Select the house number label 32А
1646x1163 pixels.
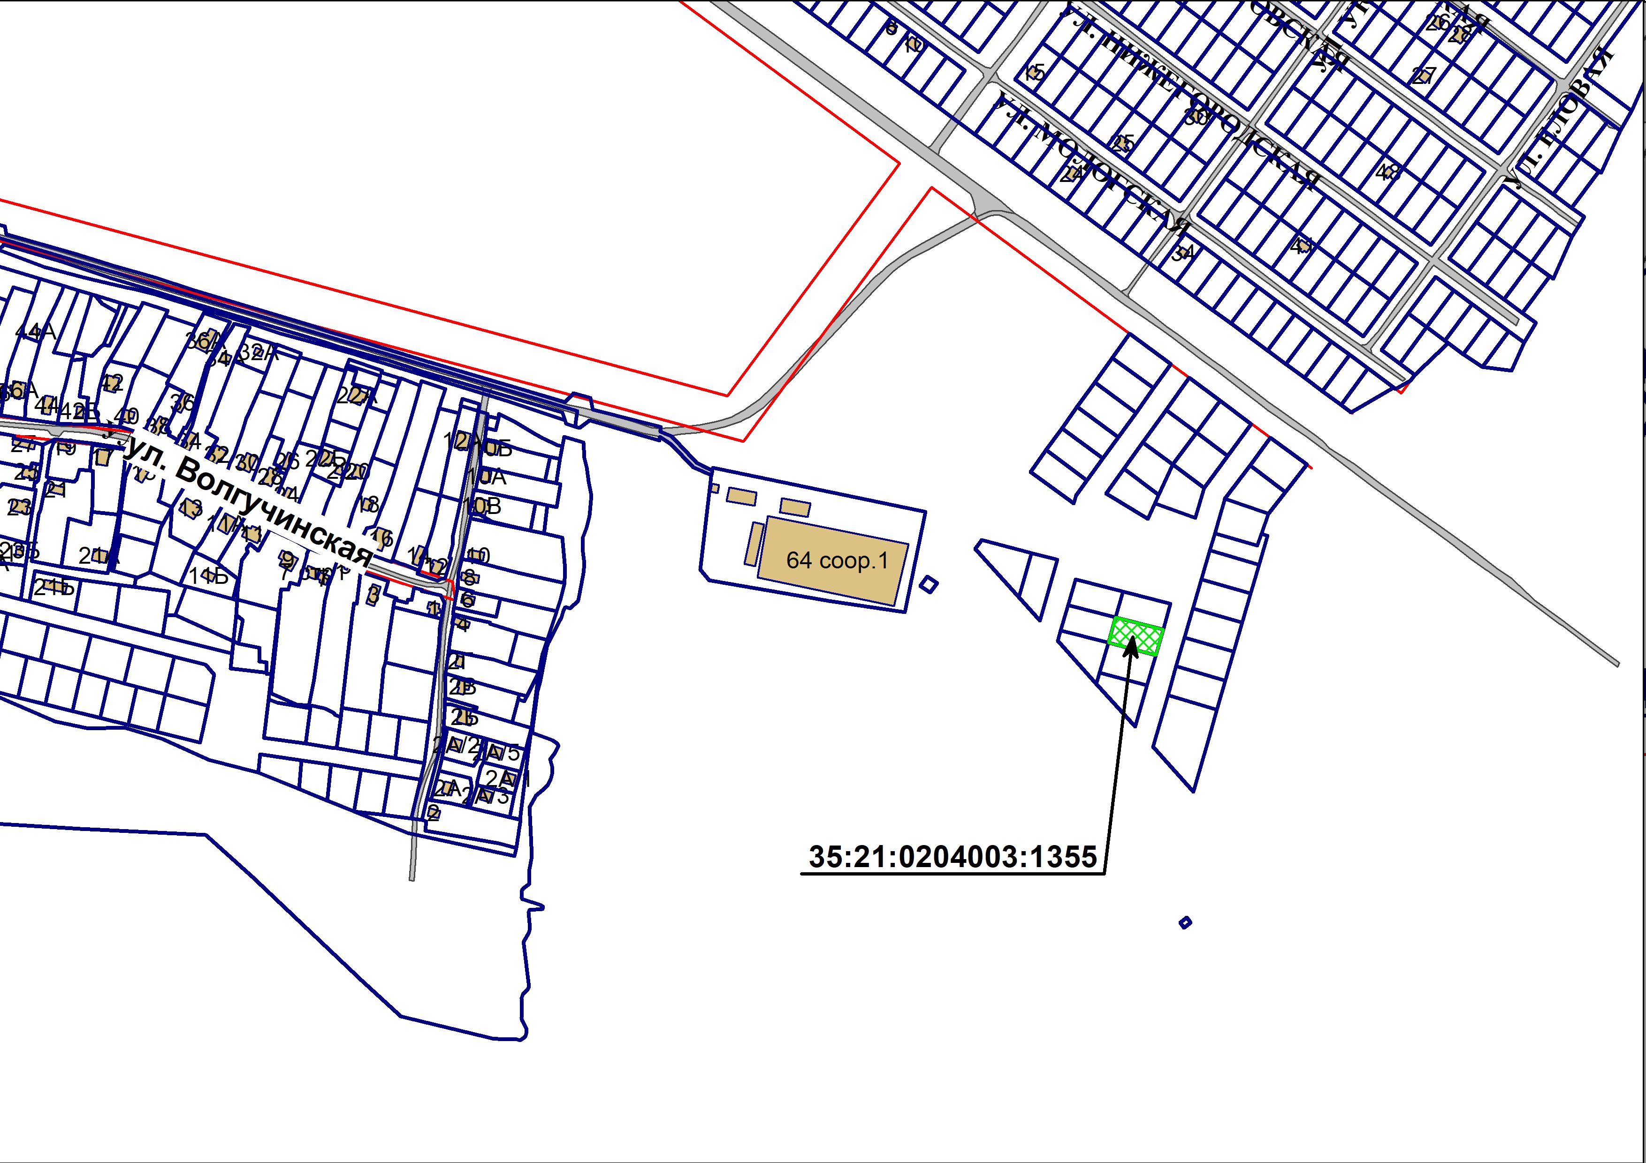(258, 353)
